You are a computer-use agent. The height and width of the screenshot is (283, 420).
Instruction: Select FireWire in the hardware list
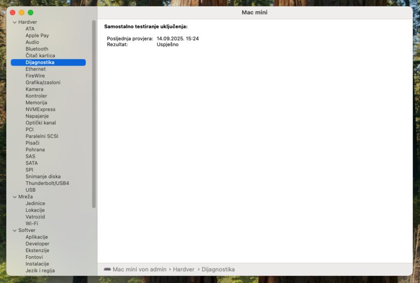pos(35,76)
